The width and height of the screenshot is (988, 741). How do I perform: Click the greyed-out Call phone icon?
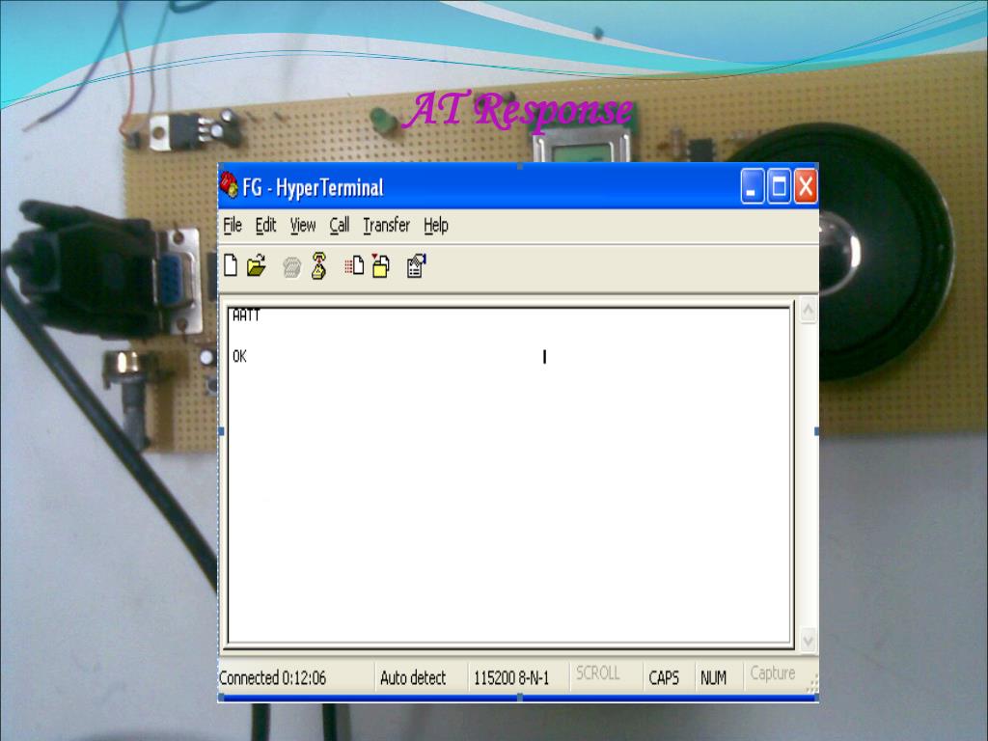tap(291, 267)
